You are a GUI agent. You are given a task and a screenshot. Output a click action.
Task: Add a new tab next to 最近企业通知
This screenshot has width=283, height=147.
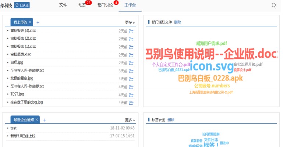pos(45,120)
